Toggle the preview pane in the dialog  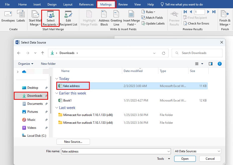pyautogui.click(x=210, y=63)
